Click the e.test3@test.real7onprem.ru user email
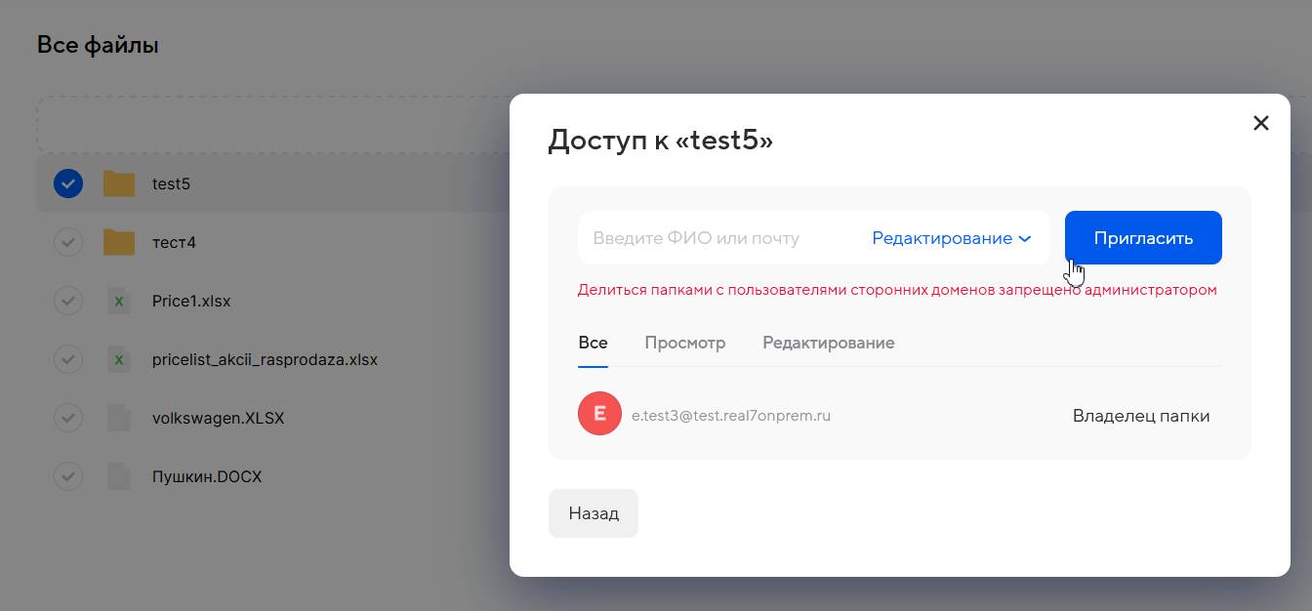1312x611 pixels. click(730, 416)
